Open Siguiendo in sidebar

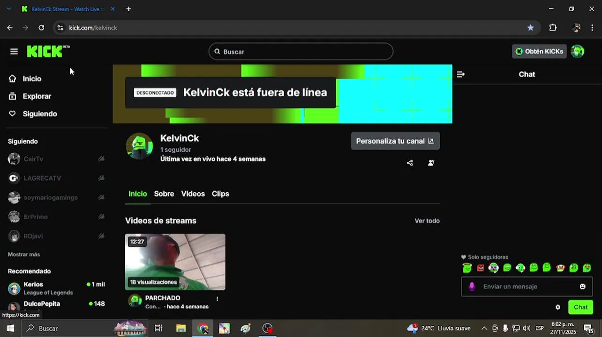[x=40, y=114]
